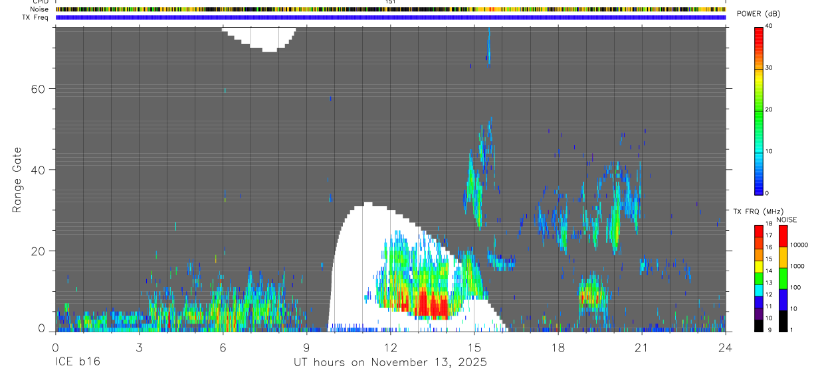This screenshot has height=376, width=816.
Task: Click the 100 NOISE scale label
Action: tap(795, 287)
